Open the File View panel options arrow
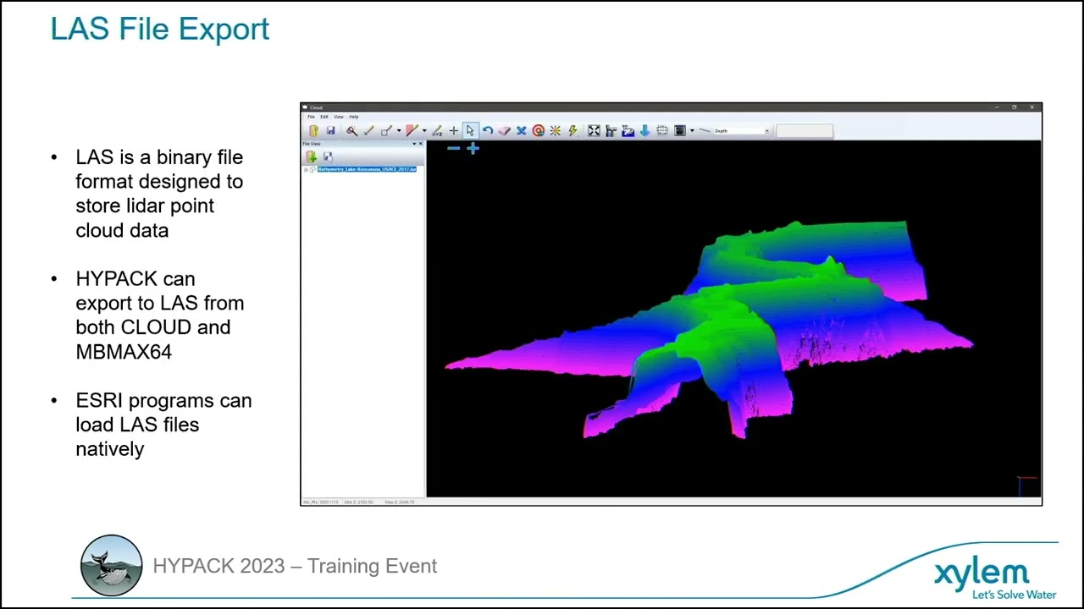Image resolution: width=1084 pixels, height=609 pixels. (x=413, y=144)
